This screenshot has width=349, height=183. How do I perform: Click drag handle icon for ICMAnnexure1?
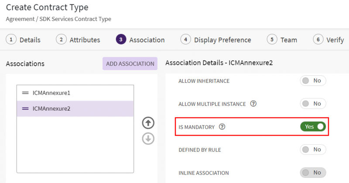pyautogui.click(x=25, y=93)
